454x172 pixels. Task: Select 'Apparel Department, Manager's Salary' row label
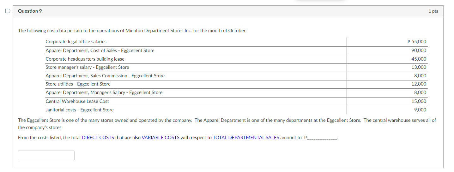pyautogui.click(x=104, y=92)
